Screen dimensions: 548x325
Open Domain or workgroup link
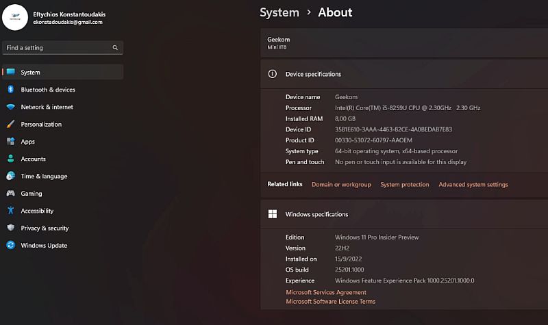point(341,184)
